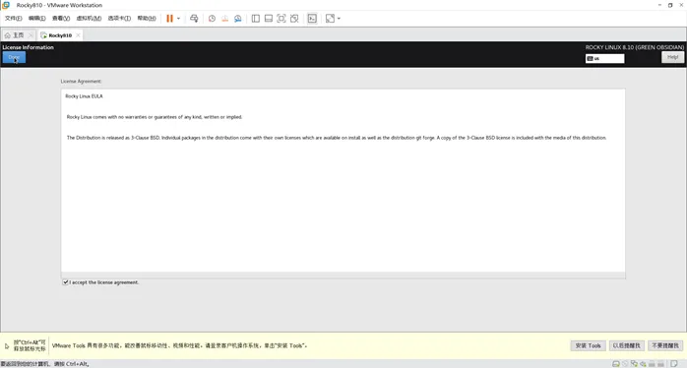Viewport: 687px width, 368px height.
Task: Click the Rocky Linux EULA heading text
Action: (84, 96)
